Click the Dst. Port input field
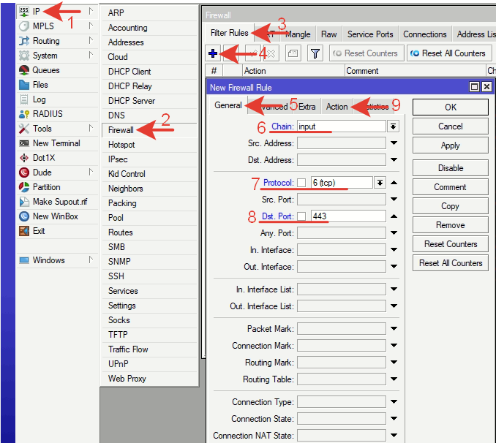 [x=348, y=216]
